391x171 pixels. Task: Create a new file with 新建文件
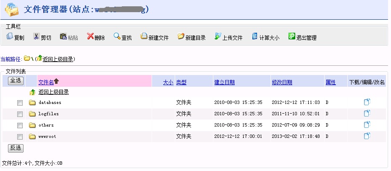[x=144, y=37]
